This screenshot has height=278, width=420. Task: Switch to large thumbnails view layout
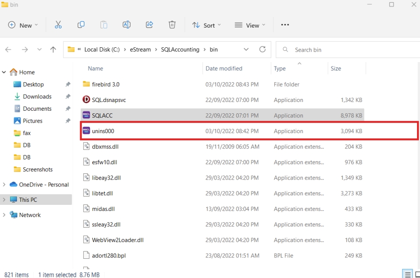[x=417, y=274]
